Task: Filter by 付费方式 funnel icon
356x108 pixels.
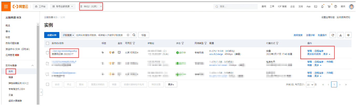Action: [x=277, y=43]
